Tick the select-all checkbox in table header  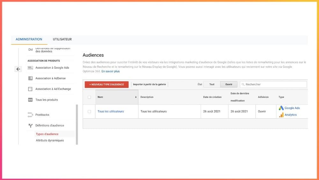(x=89, y=97)
